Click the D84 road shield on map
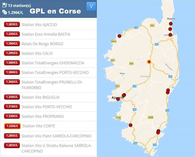The image size is (195, 157). click(x=131, y=63)
